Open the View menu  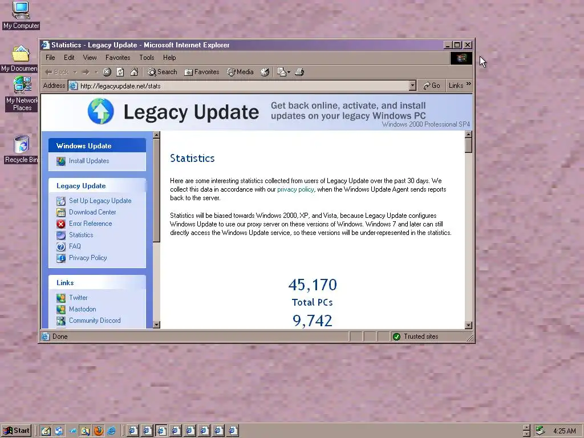click(x=90, y=58)
